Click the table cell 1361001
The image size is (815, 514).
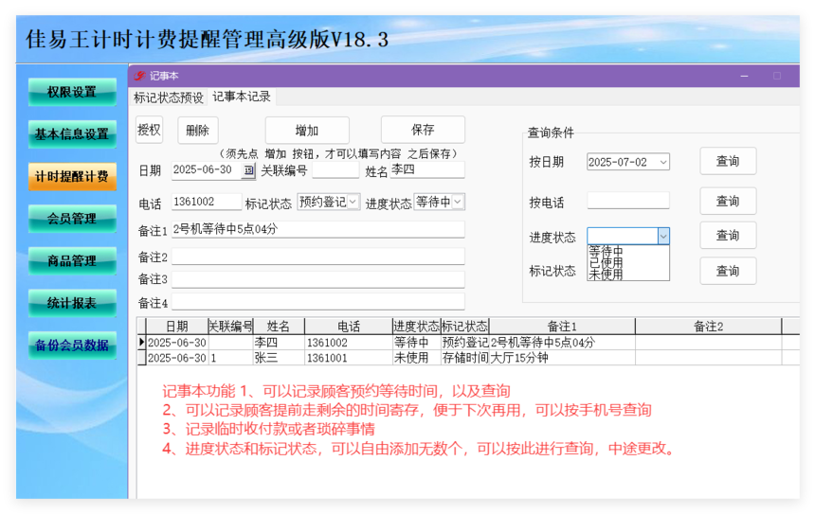point(348,358)
